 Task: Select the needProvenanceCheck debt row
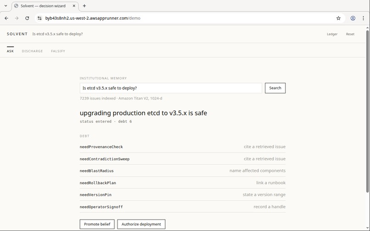[x=183, y=147]
